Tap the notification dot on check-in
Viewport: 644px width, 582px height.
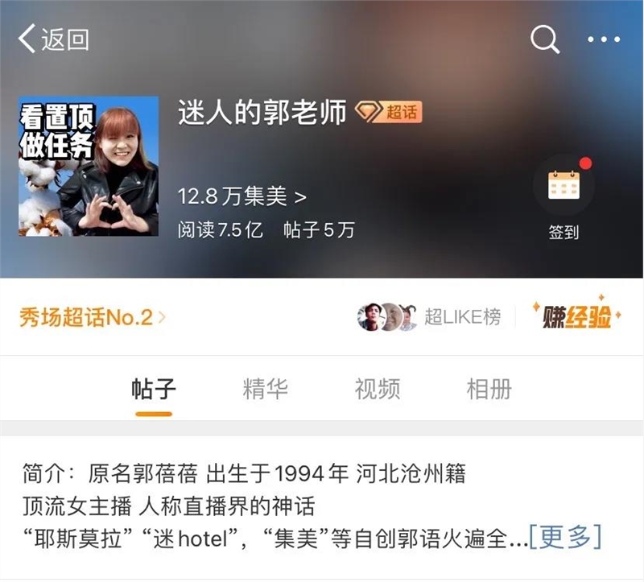click(586, 163)
